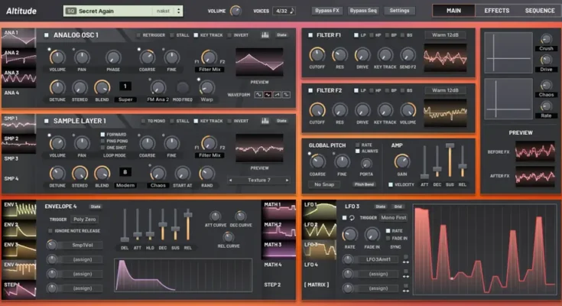Image resolution: width=562 pixels, height=306 pixels.
Task: Open the preset selector arrows
Action: [x=178, y=11]
